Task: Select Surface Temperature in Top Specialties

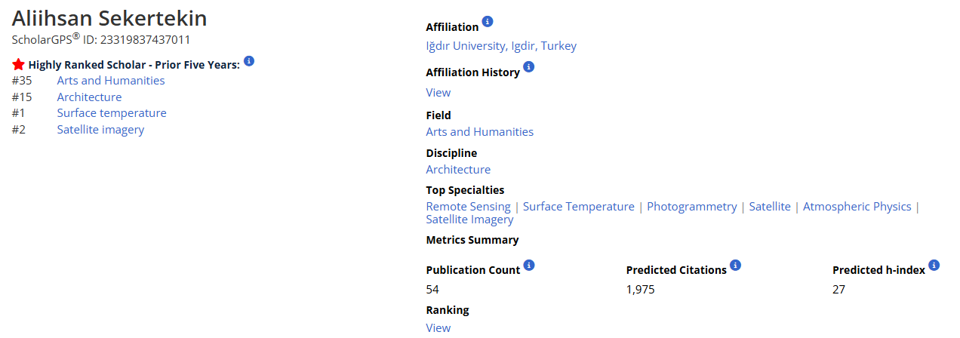Action: point(579,207)
